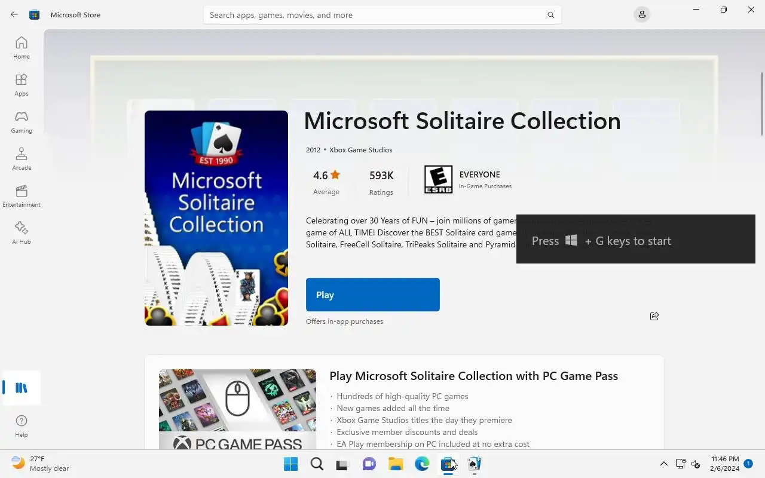
Task: Open the user account profile icon
Action: tap(642, 14)
